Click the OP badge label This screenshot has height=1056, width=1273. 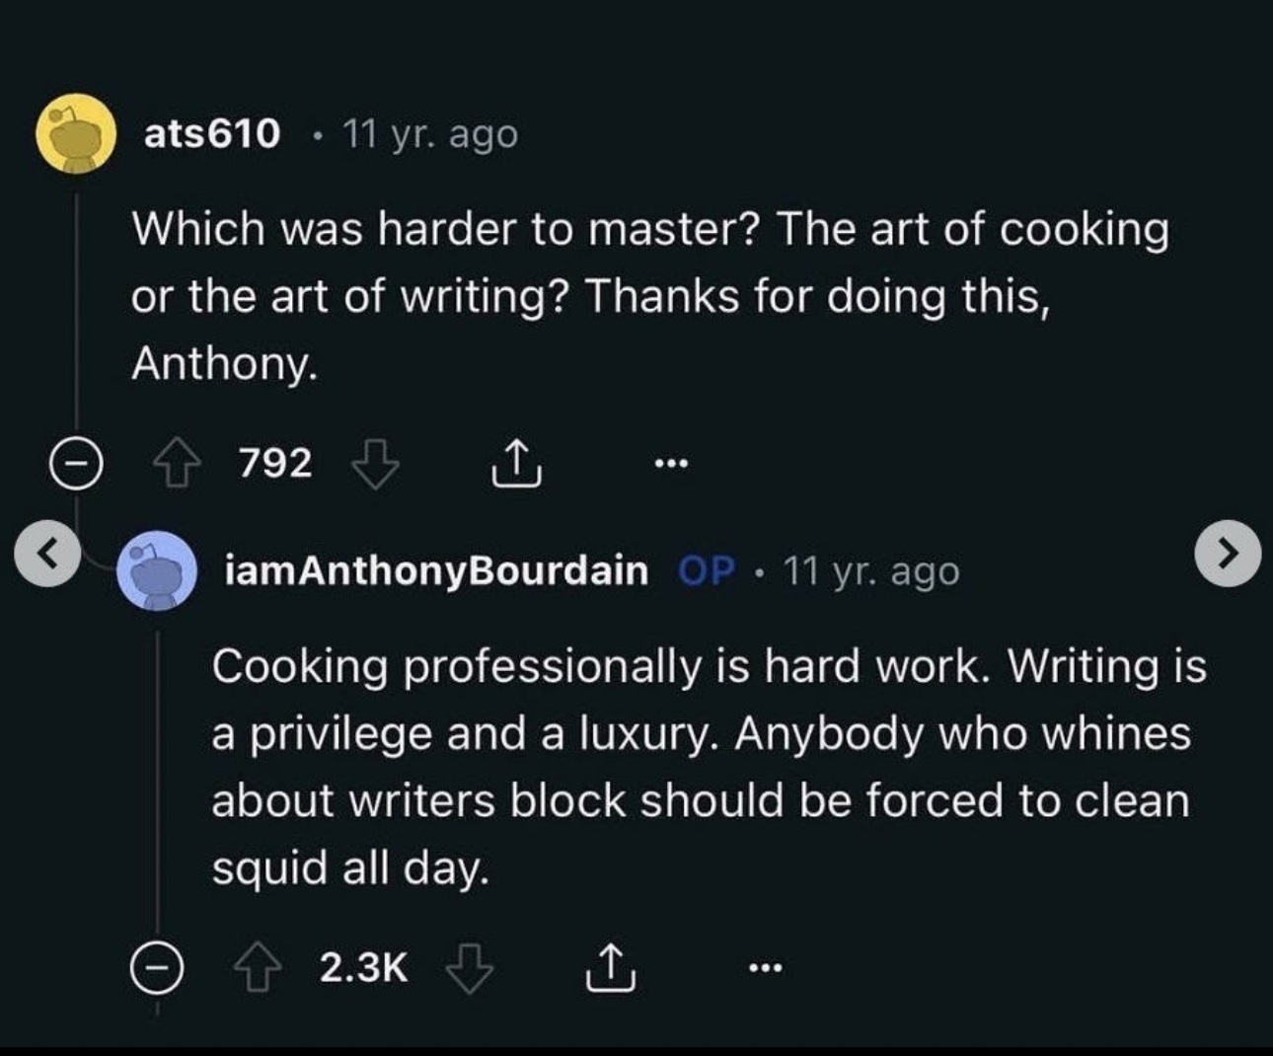click(x=707, y=570)
